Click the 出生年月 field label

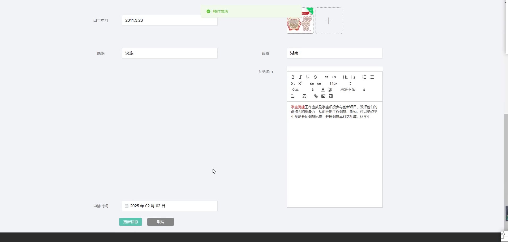point(101,20)
